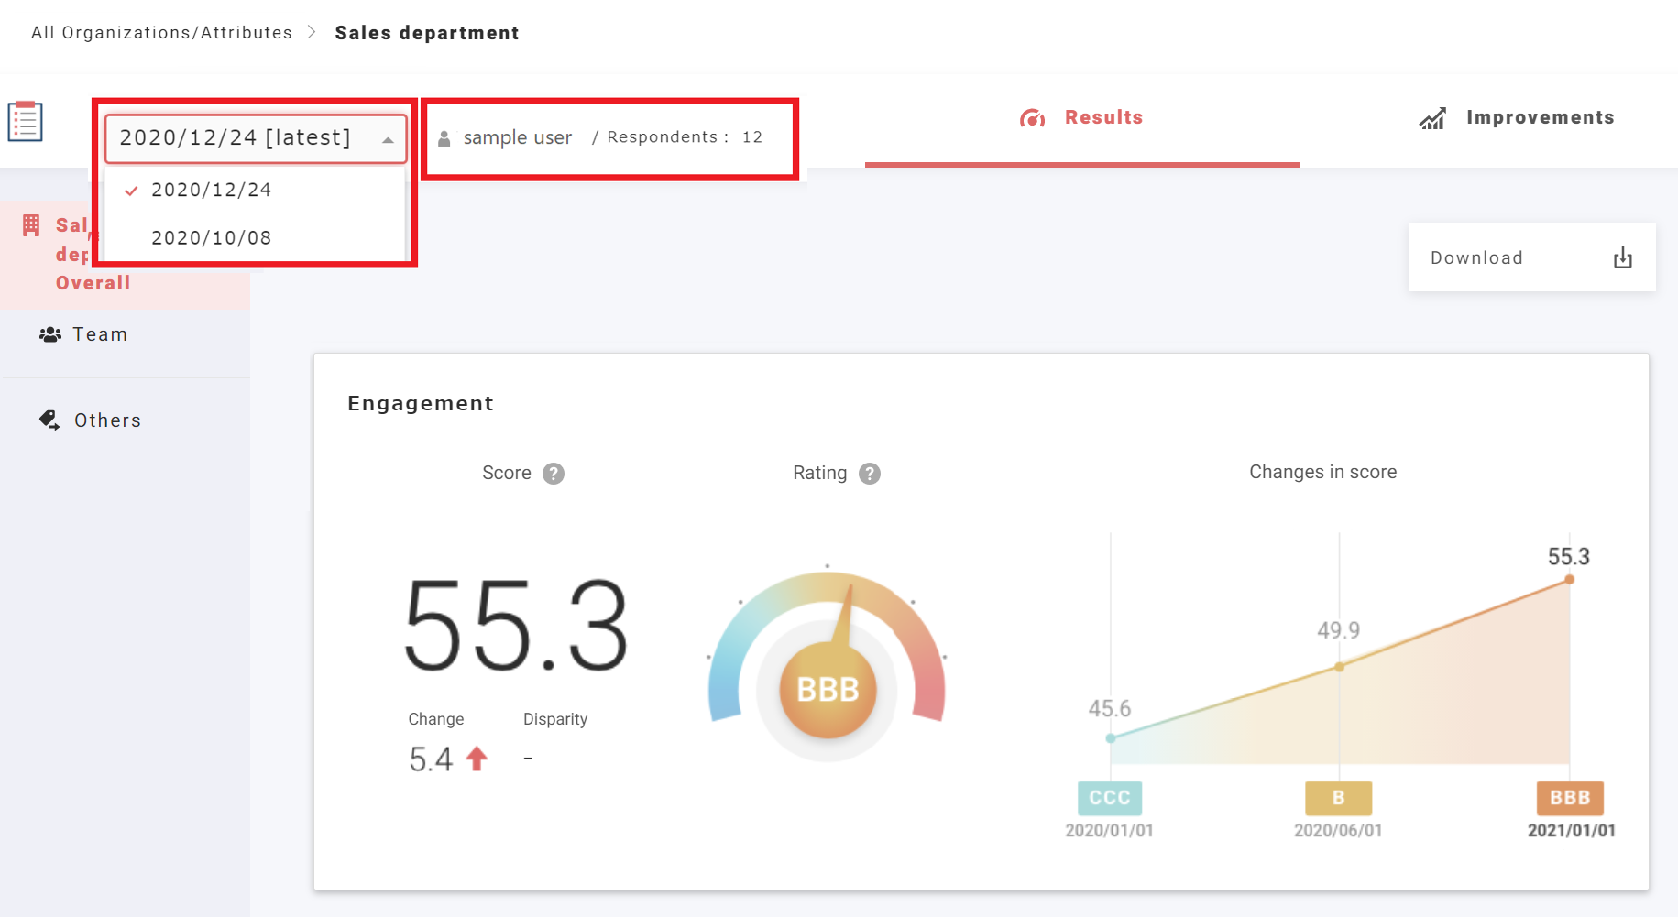Choose the checked 2020/12/24 option
1678x917 pixels.
[211, 190]
